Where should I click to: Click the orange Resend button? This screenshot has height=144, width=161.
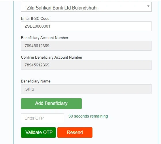tap(75, 133)
